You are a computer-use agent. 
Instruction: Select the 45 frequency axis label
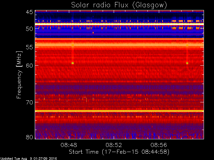(x=29, y=12)
